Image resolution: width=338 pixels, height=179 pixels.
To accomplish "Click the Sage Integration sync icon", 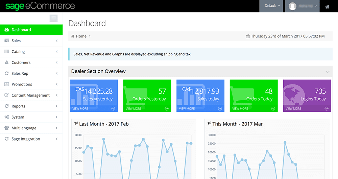I will (x=7, y=139).
